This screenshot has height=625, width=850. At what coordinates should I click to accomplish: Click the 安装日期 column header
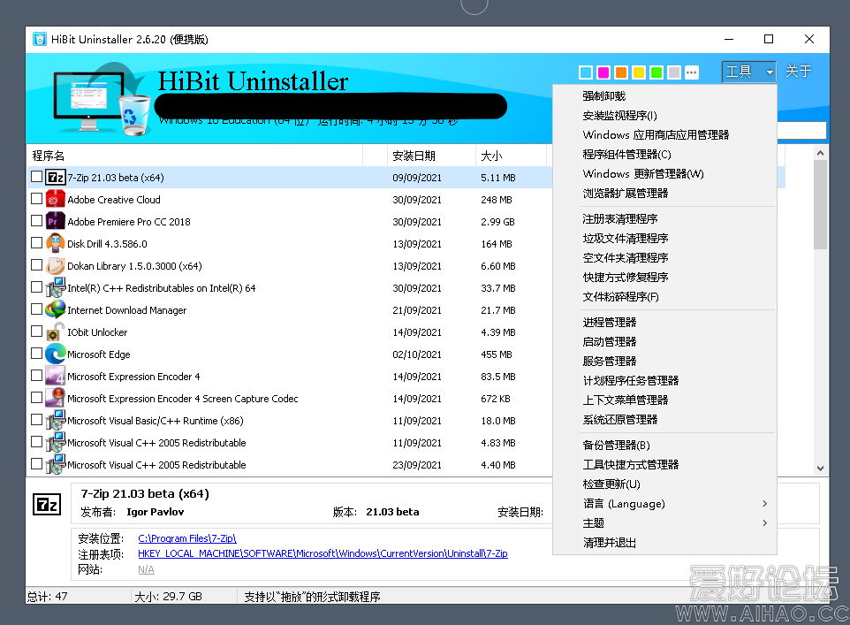pos(414,155)
